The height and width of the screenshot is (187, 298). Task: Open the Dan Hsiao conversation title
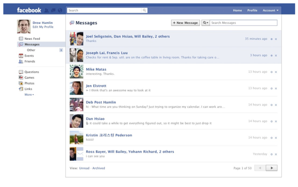(x=95, y=119)
